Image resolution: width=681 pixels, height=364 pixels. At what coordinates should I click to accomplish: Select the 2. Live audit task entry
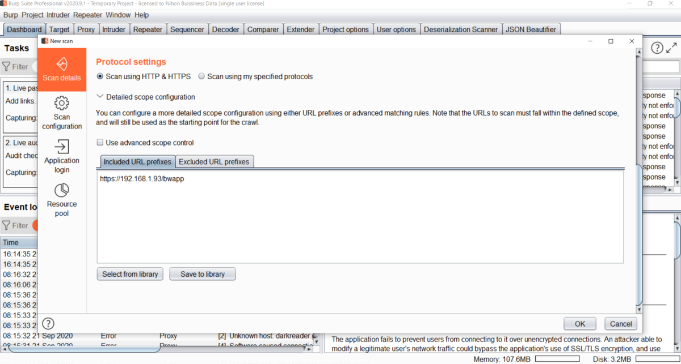coord(21,161)
